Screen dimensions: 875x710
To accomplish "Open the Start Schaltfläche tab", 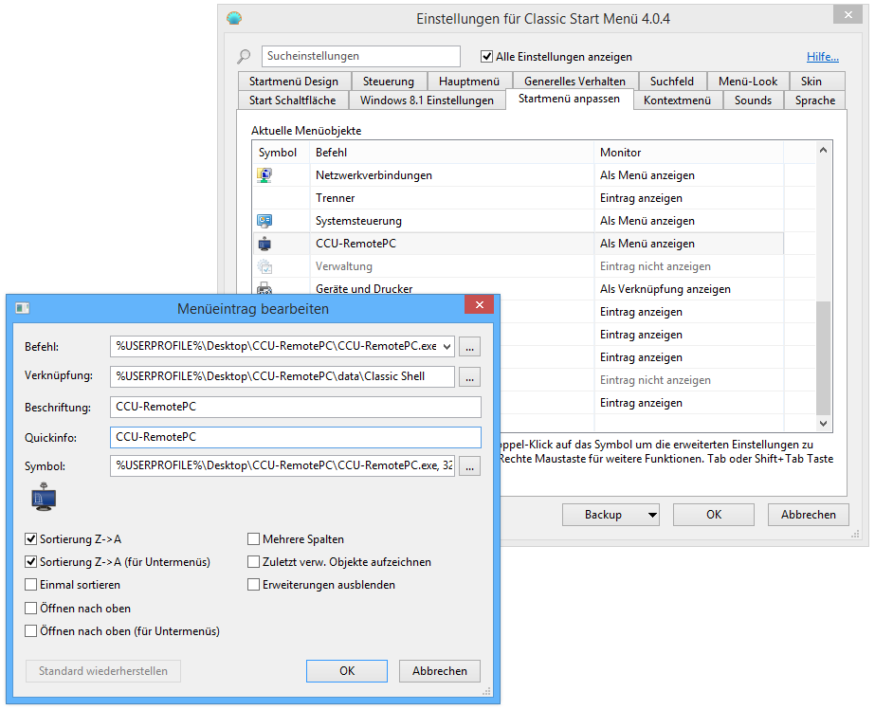I will (x=292, y=100).
